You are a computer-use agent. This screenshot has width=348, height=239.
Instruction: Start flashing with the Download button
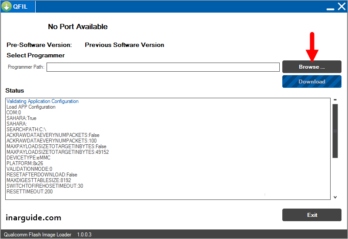(x=311, y=81)
